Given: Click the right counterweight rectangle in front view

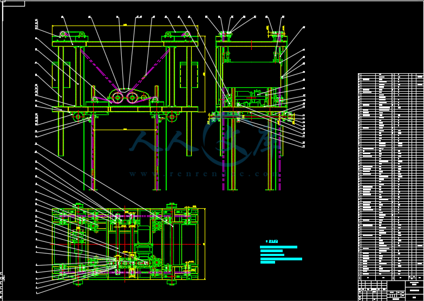Looking at the screenshot, I should (x=189, y=75).
